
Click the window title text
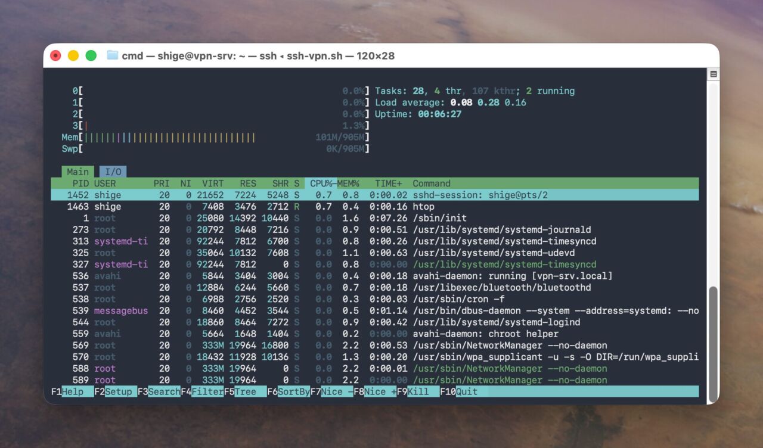pos(258,55)
